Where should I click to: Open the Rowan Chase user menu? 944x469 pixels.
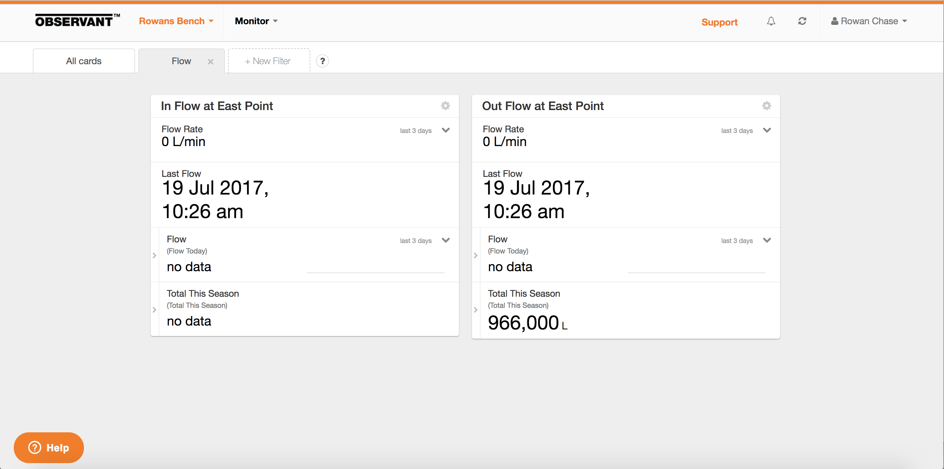[869, 21]
